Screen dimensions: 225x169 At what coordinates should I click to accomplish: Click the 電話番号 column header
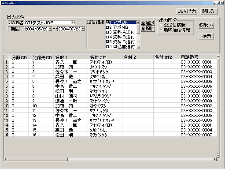(x=198, y=57)
